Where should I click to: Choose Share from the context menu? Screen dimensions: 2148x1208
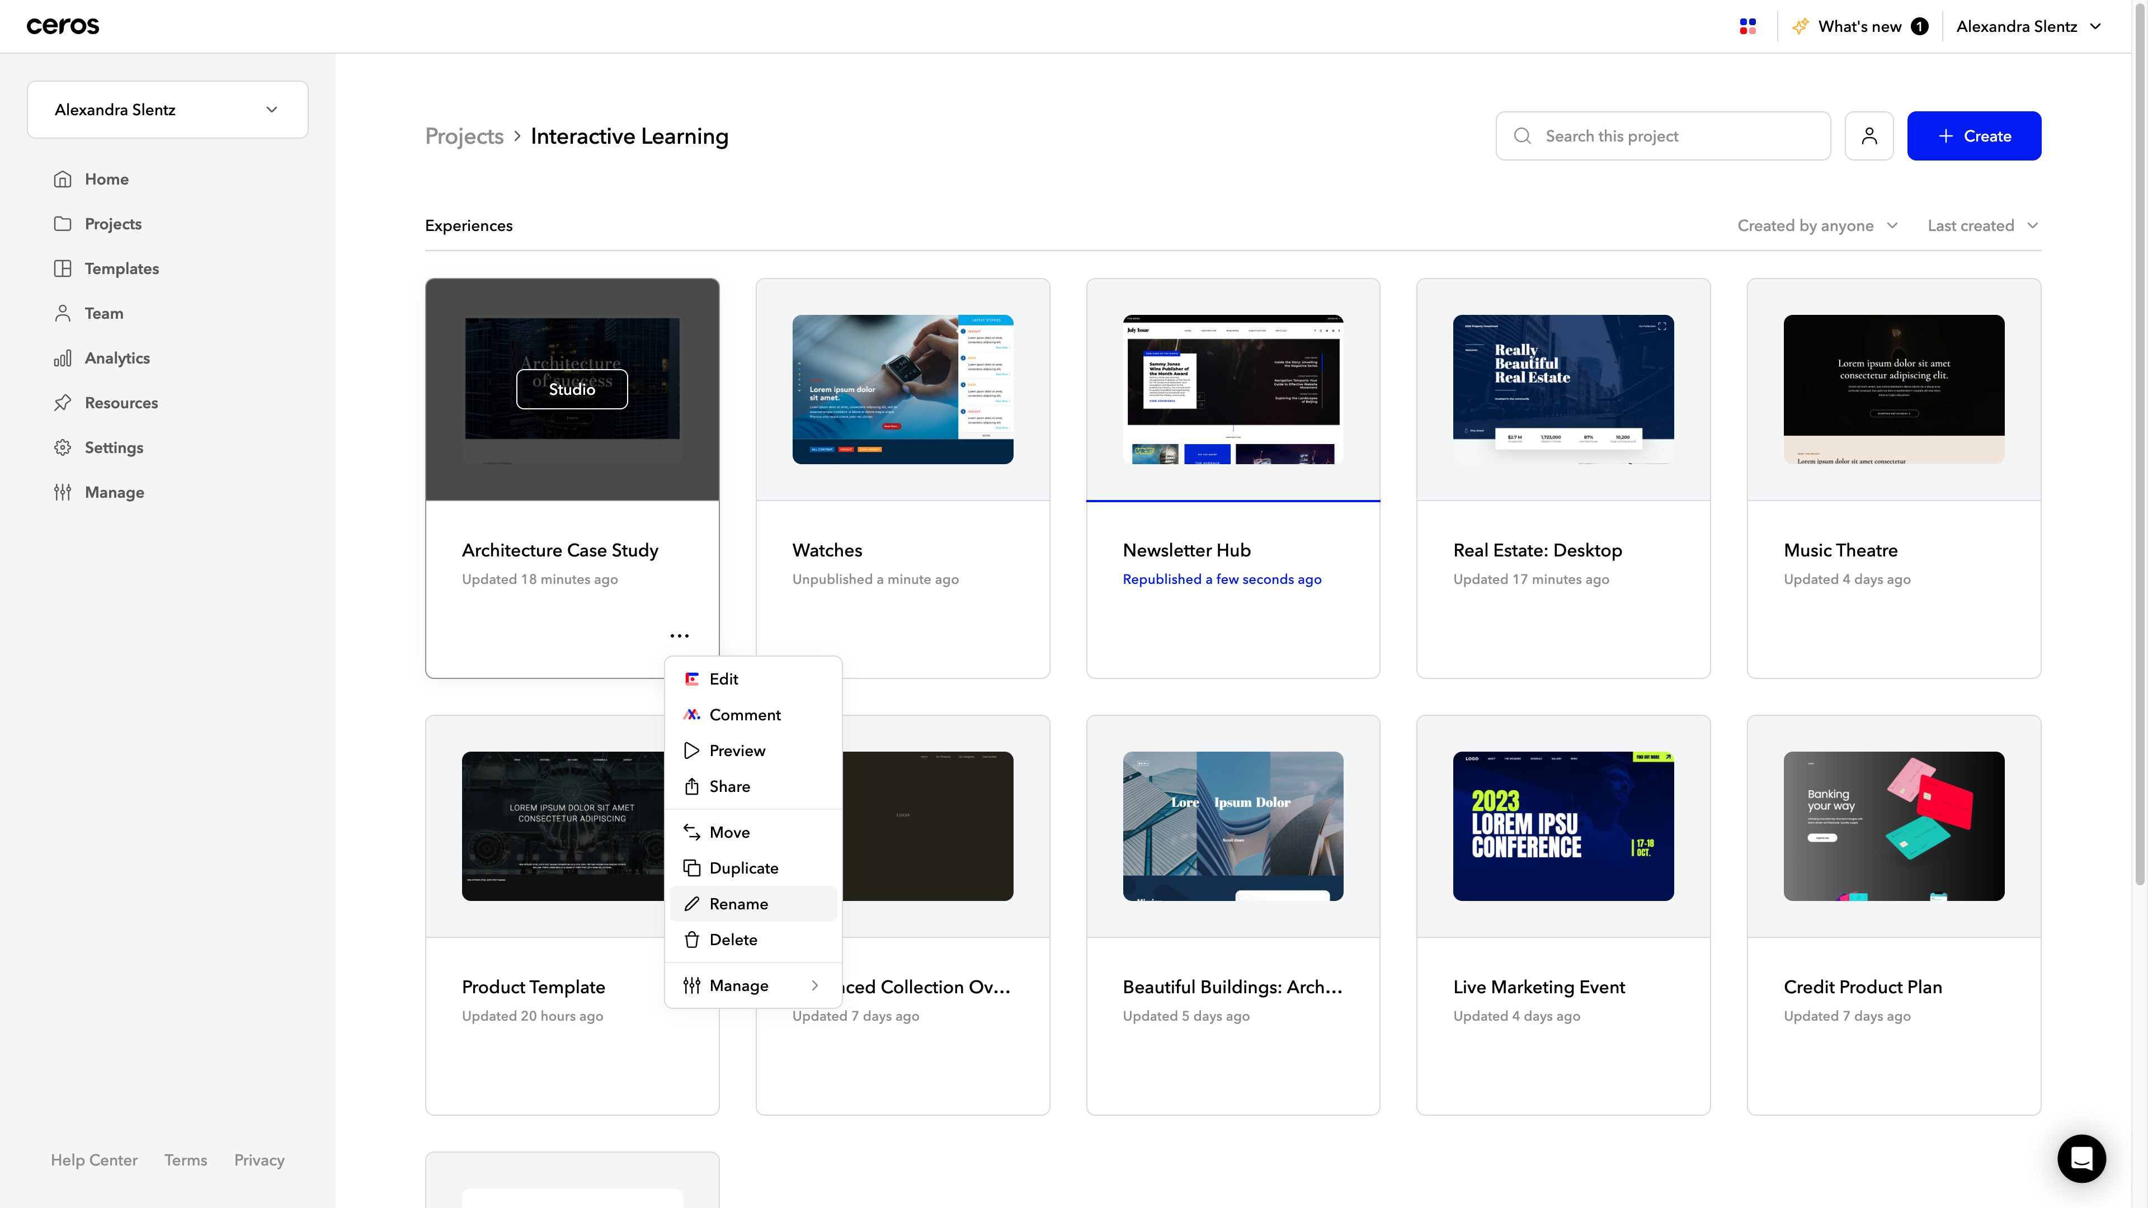pos(753,786)
